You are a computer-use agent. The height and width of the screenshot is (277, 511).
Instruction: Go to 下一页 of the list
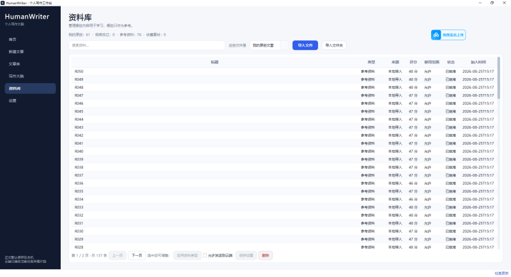pos(137,255)
